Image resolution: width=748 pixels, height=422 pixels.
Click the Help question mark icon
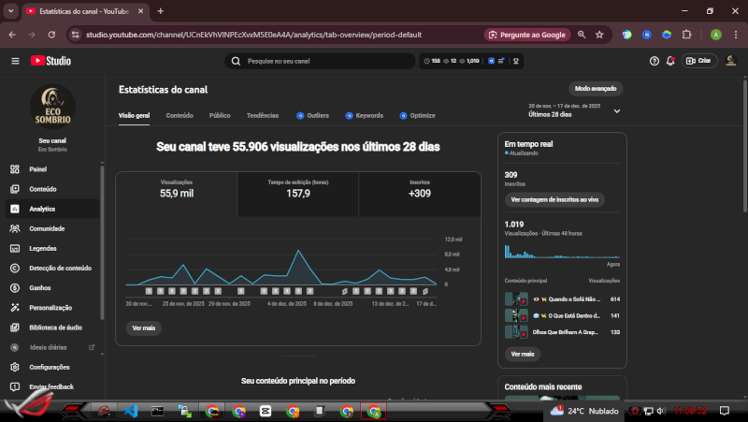pos(654,61)
